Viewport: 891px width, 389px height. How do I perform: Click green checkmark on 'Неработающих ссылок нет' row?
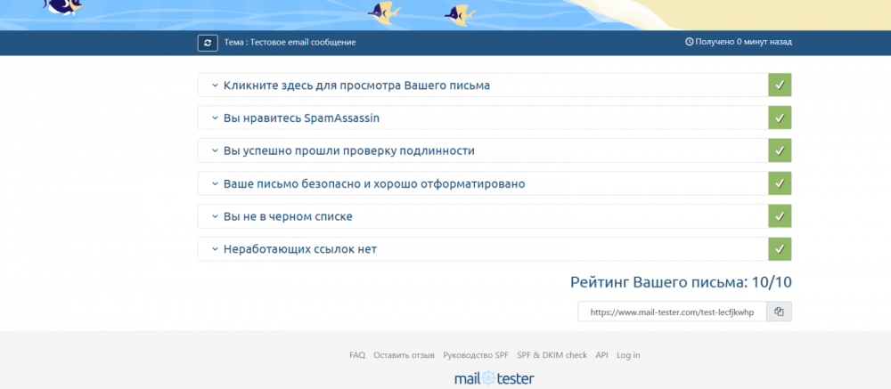780,249
